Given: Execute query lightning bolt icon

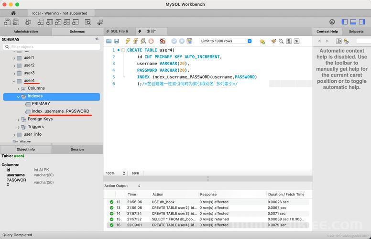Looking at the screenshot, I should point(128,41).
